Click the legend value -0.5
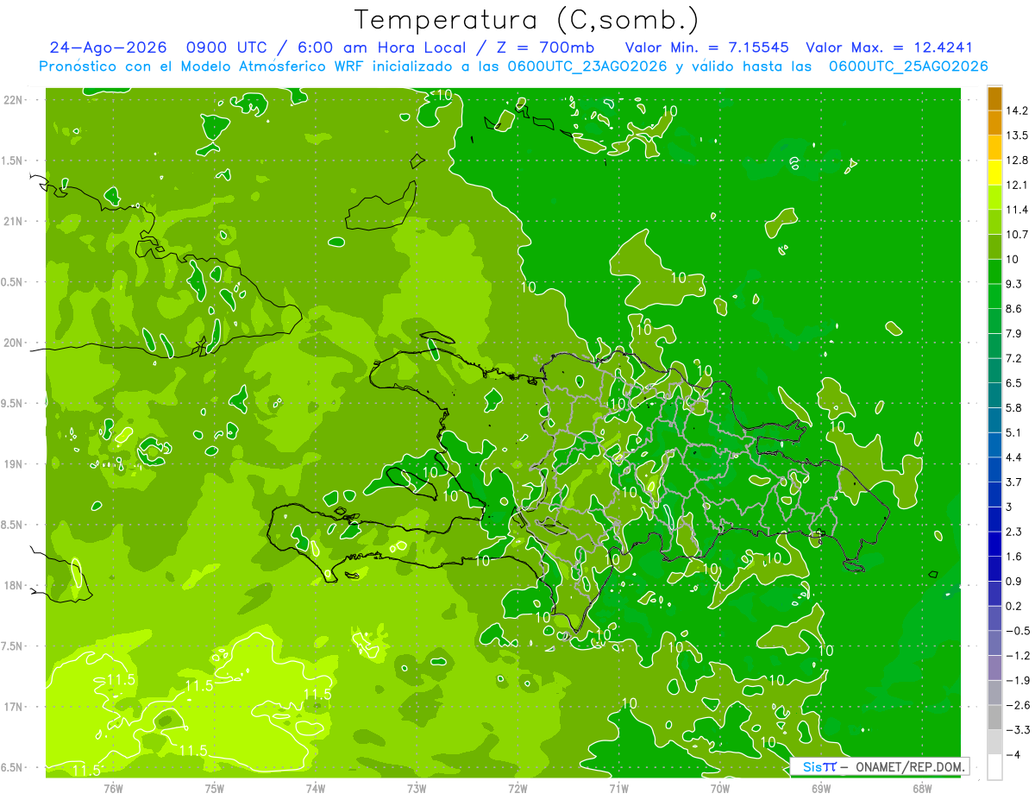 1017,631
